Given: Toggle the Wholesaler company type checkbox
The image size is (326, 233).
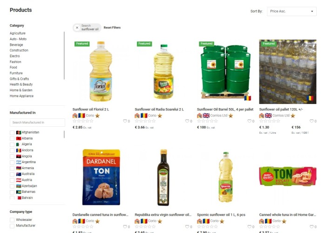Looking at the screenshot, I should pos(12,220).
